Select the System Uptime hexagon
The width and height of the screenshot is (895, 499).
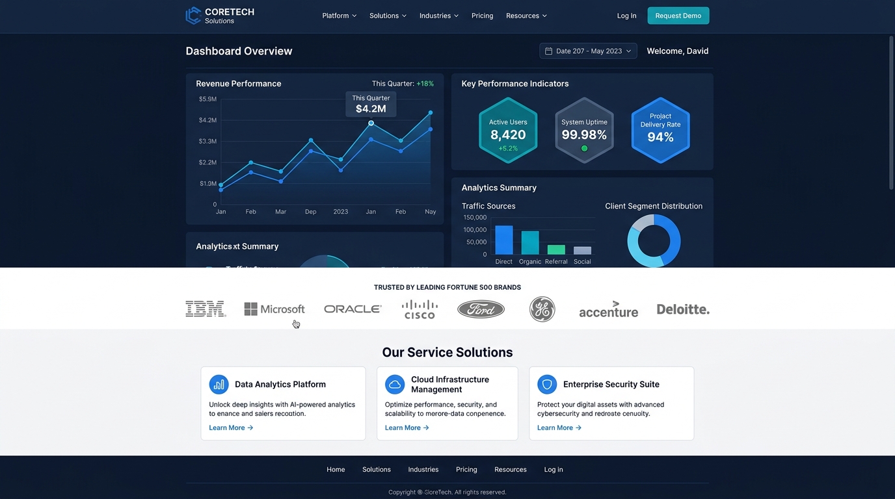pyautogui.click(x=584, y=130)
